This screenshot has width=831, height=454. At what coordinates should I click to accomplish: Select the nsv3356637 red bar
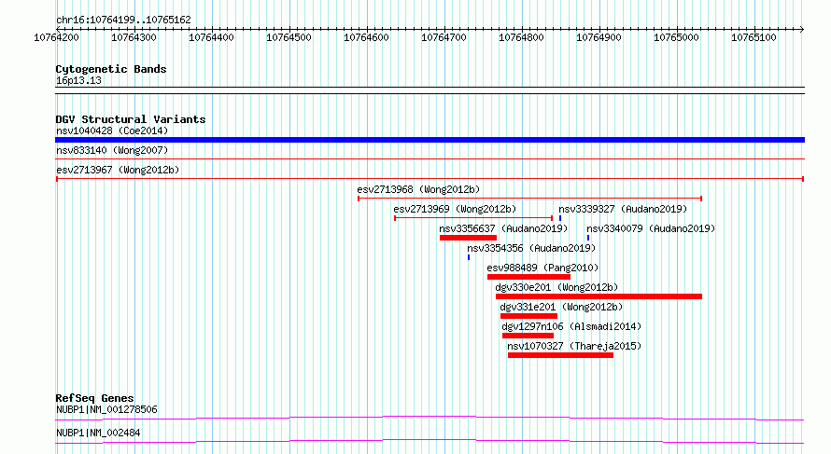coord(468,238)
